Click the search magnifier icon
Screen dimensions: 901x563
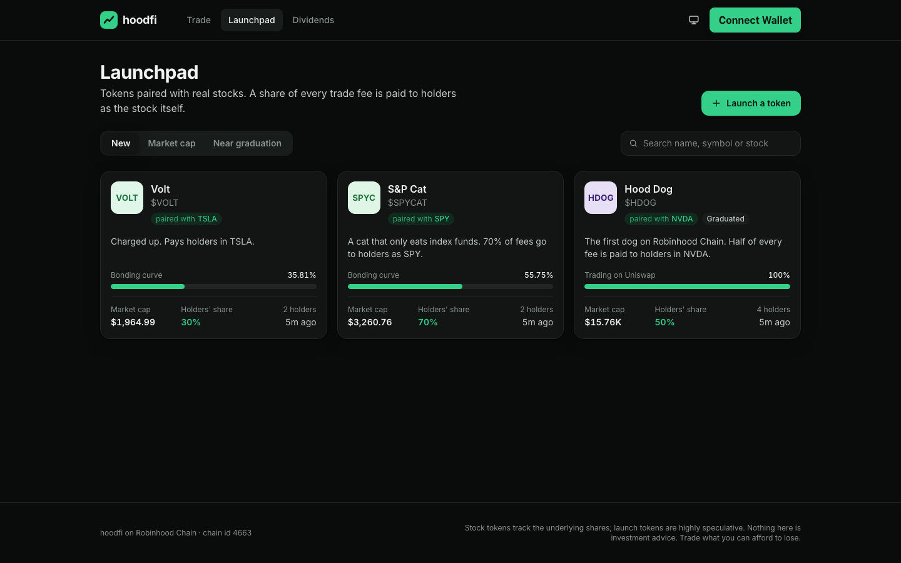[633, 143]
